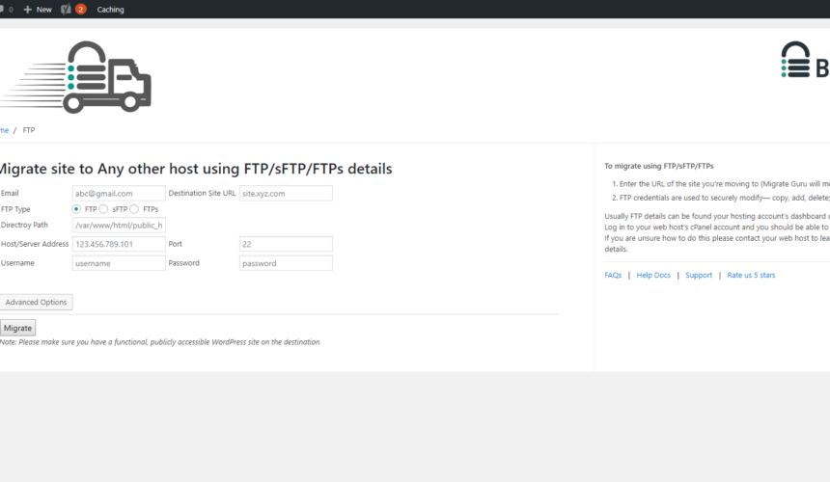Image resolution: width=830 pixels, height=482 pixels.
Task: Open the FAQs link
Action: click(x=613, y=276)
